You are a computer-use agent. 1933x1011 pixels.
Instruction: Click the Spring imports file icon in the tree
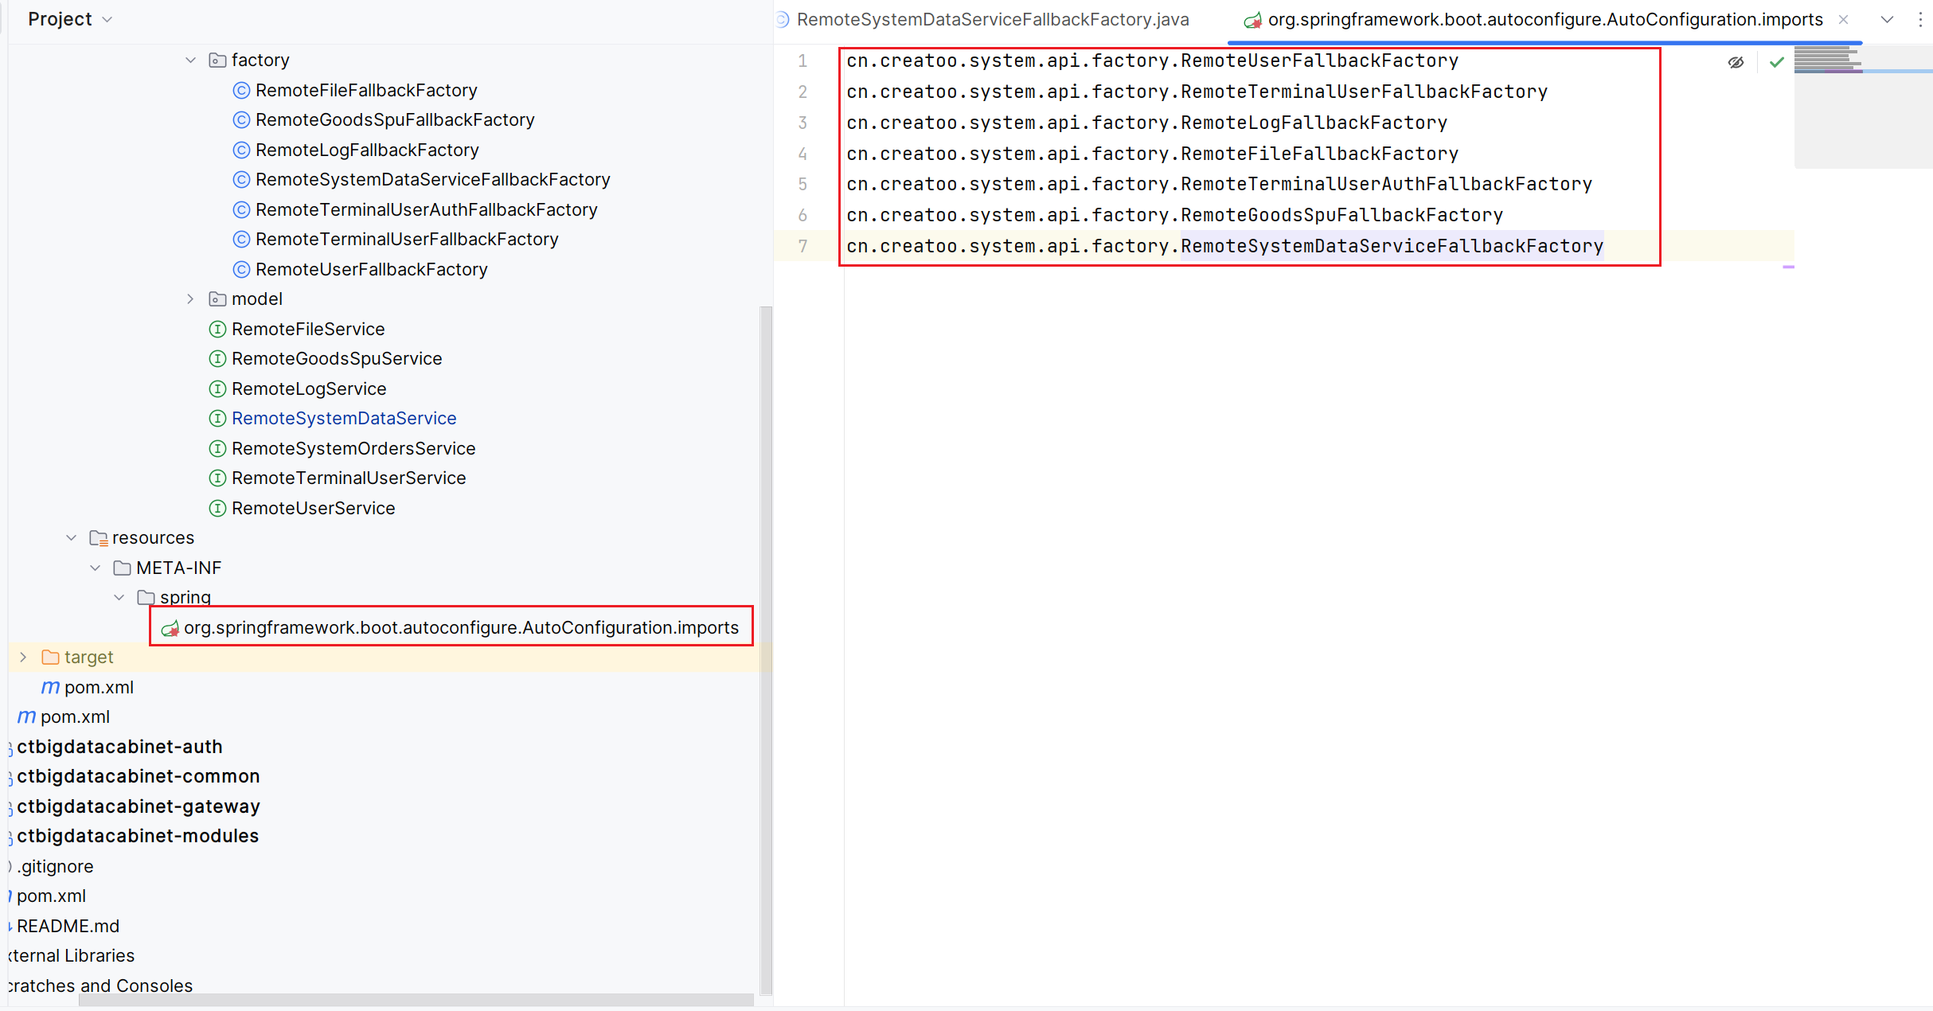170,629
